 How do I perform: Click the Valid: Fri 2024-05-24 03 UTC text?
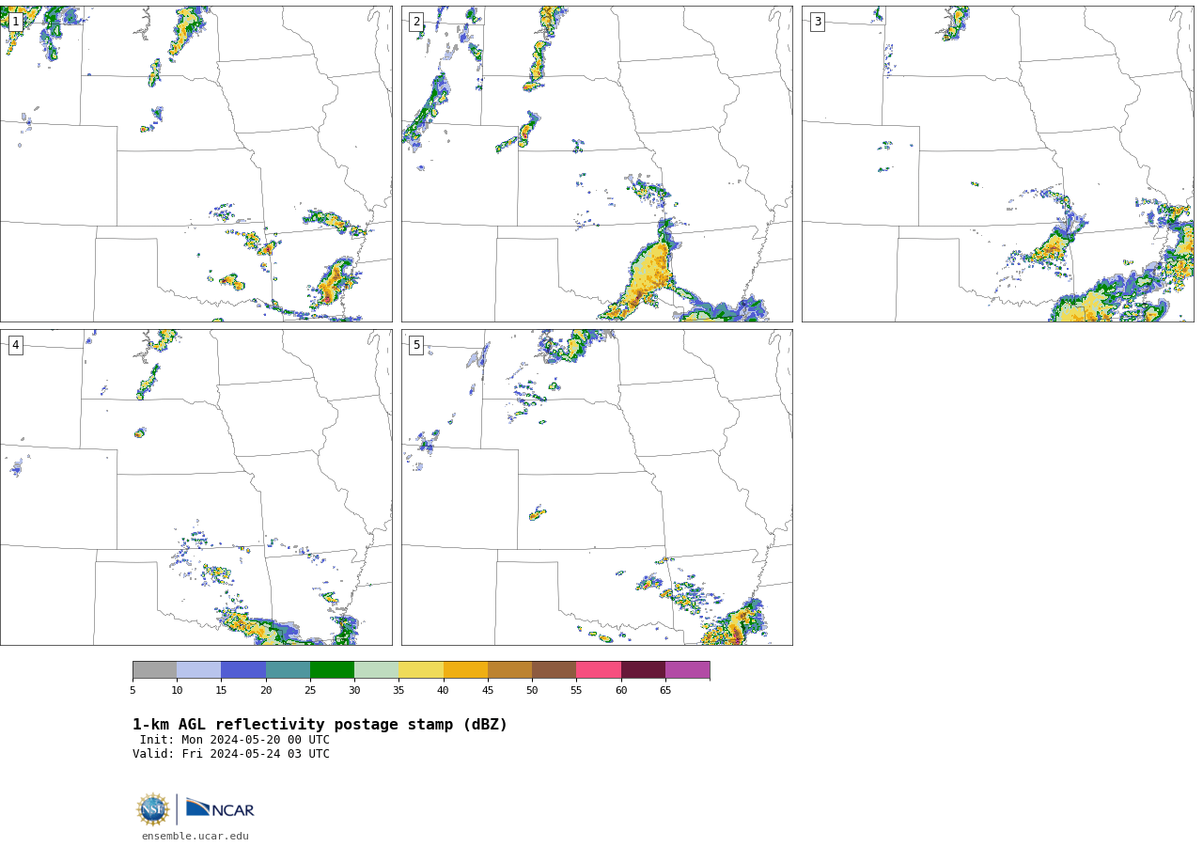[231, 754]
